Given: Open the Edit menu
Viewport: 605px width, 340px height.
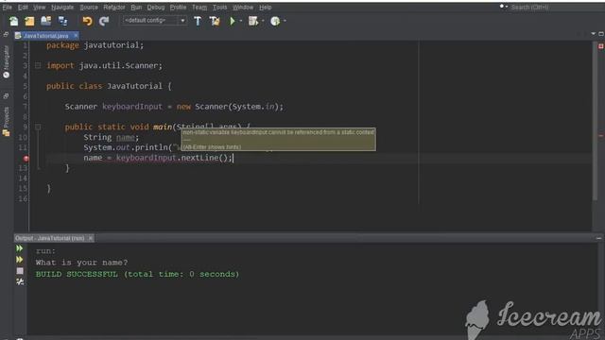Looking at the screenshot, I should [23, 8].
